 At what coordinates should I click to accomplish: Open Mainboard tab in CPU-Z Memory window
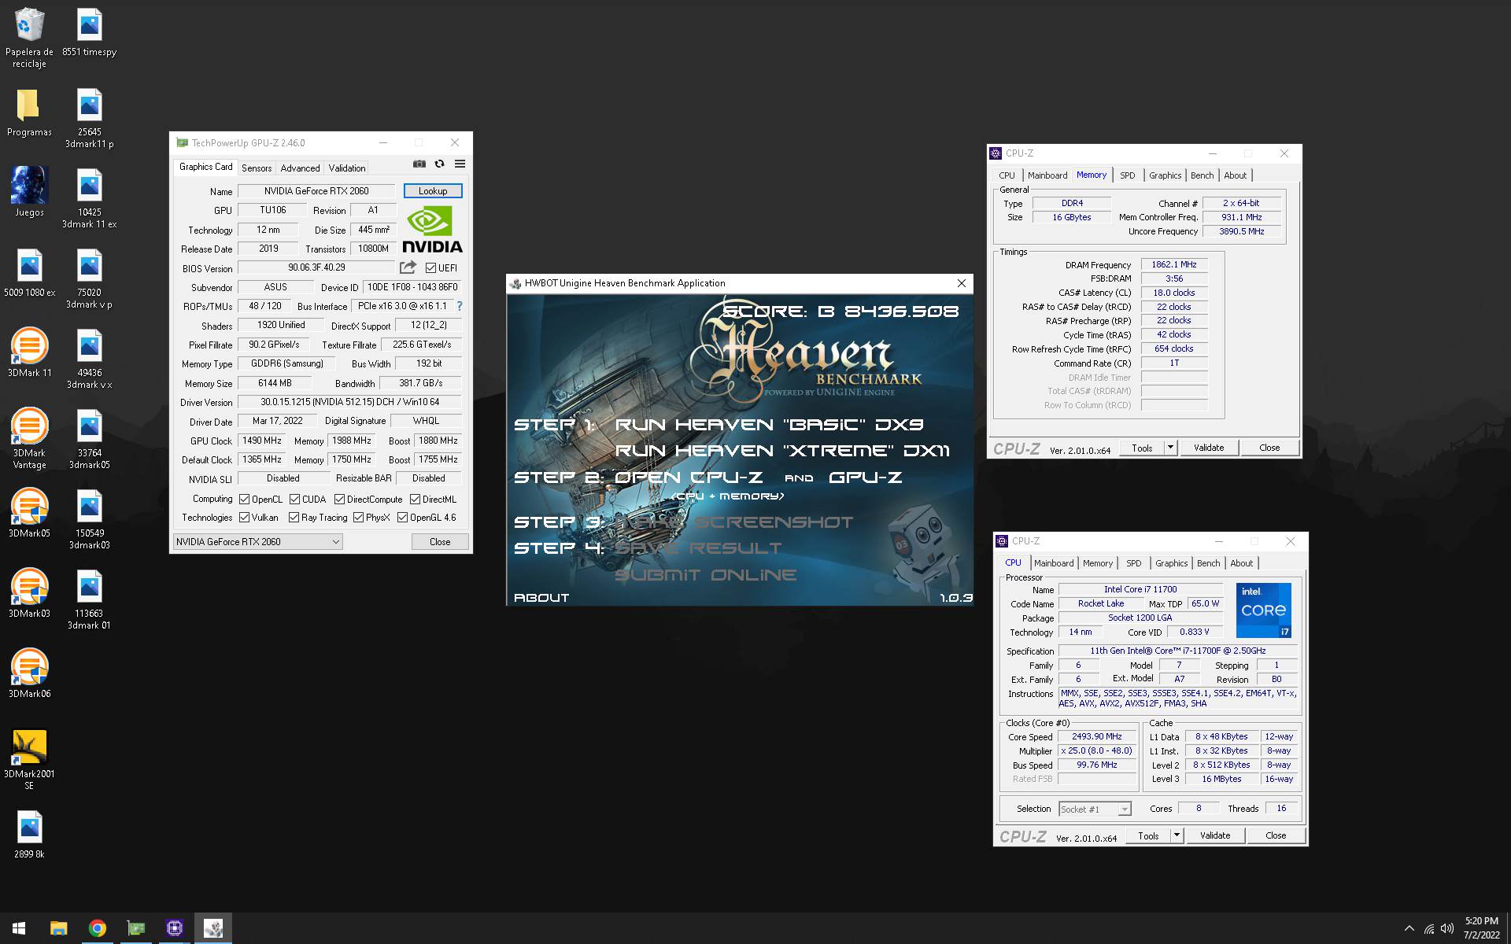tap(1047, 175)
